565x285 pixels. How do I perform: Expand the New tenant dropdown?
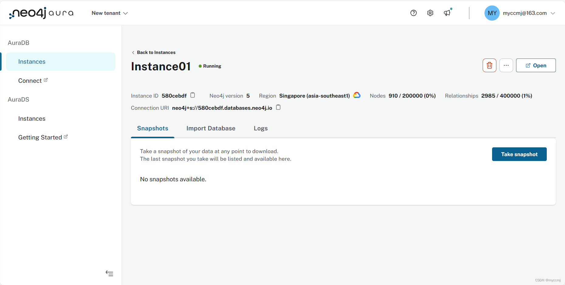[x=110, y=13]
